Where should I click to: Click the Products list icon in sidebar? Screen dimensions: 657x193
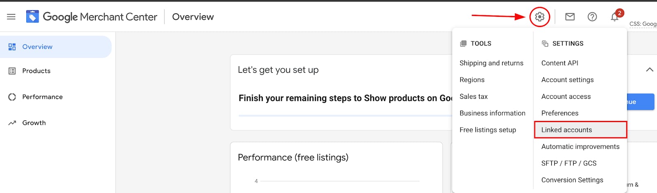(12, 71)
